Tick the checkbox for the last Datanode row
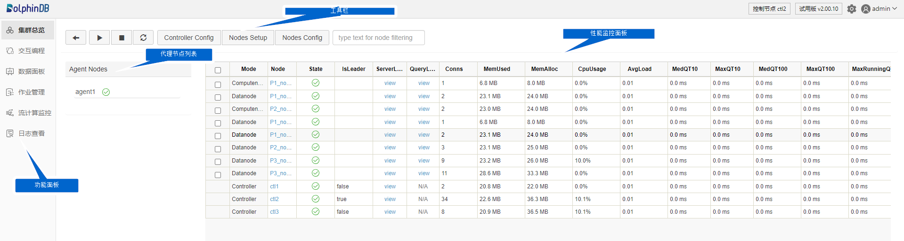This screenshot has height=241, width=904. tap(218, 175)
